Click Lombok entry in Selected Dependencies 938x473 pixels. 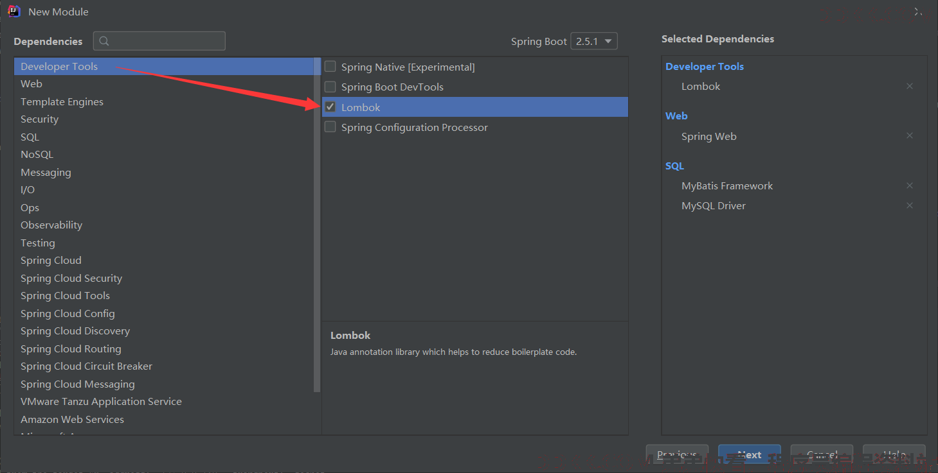[701, 86]
